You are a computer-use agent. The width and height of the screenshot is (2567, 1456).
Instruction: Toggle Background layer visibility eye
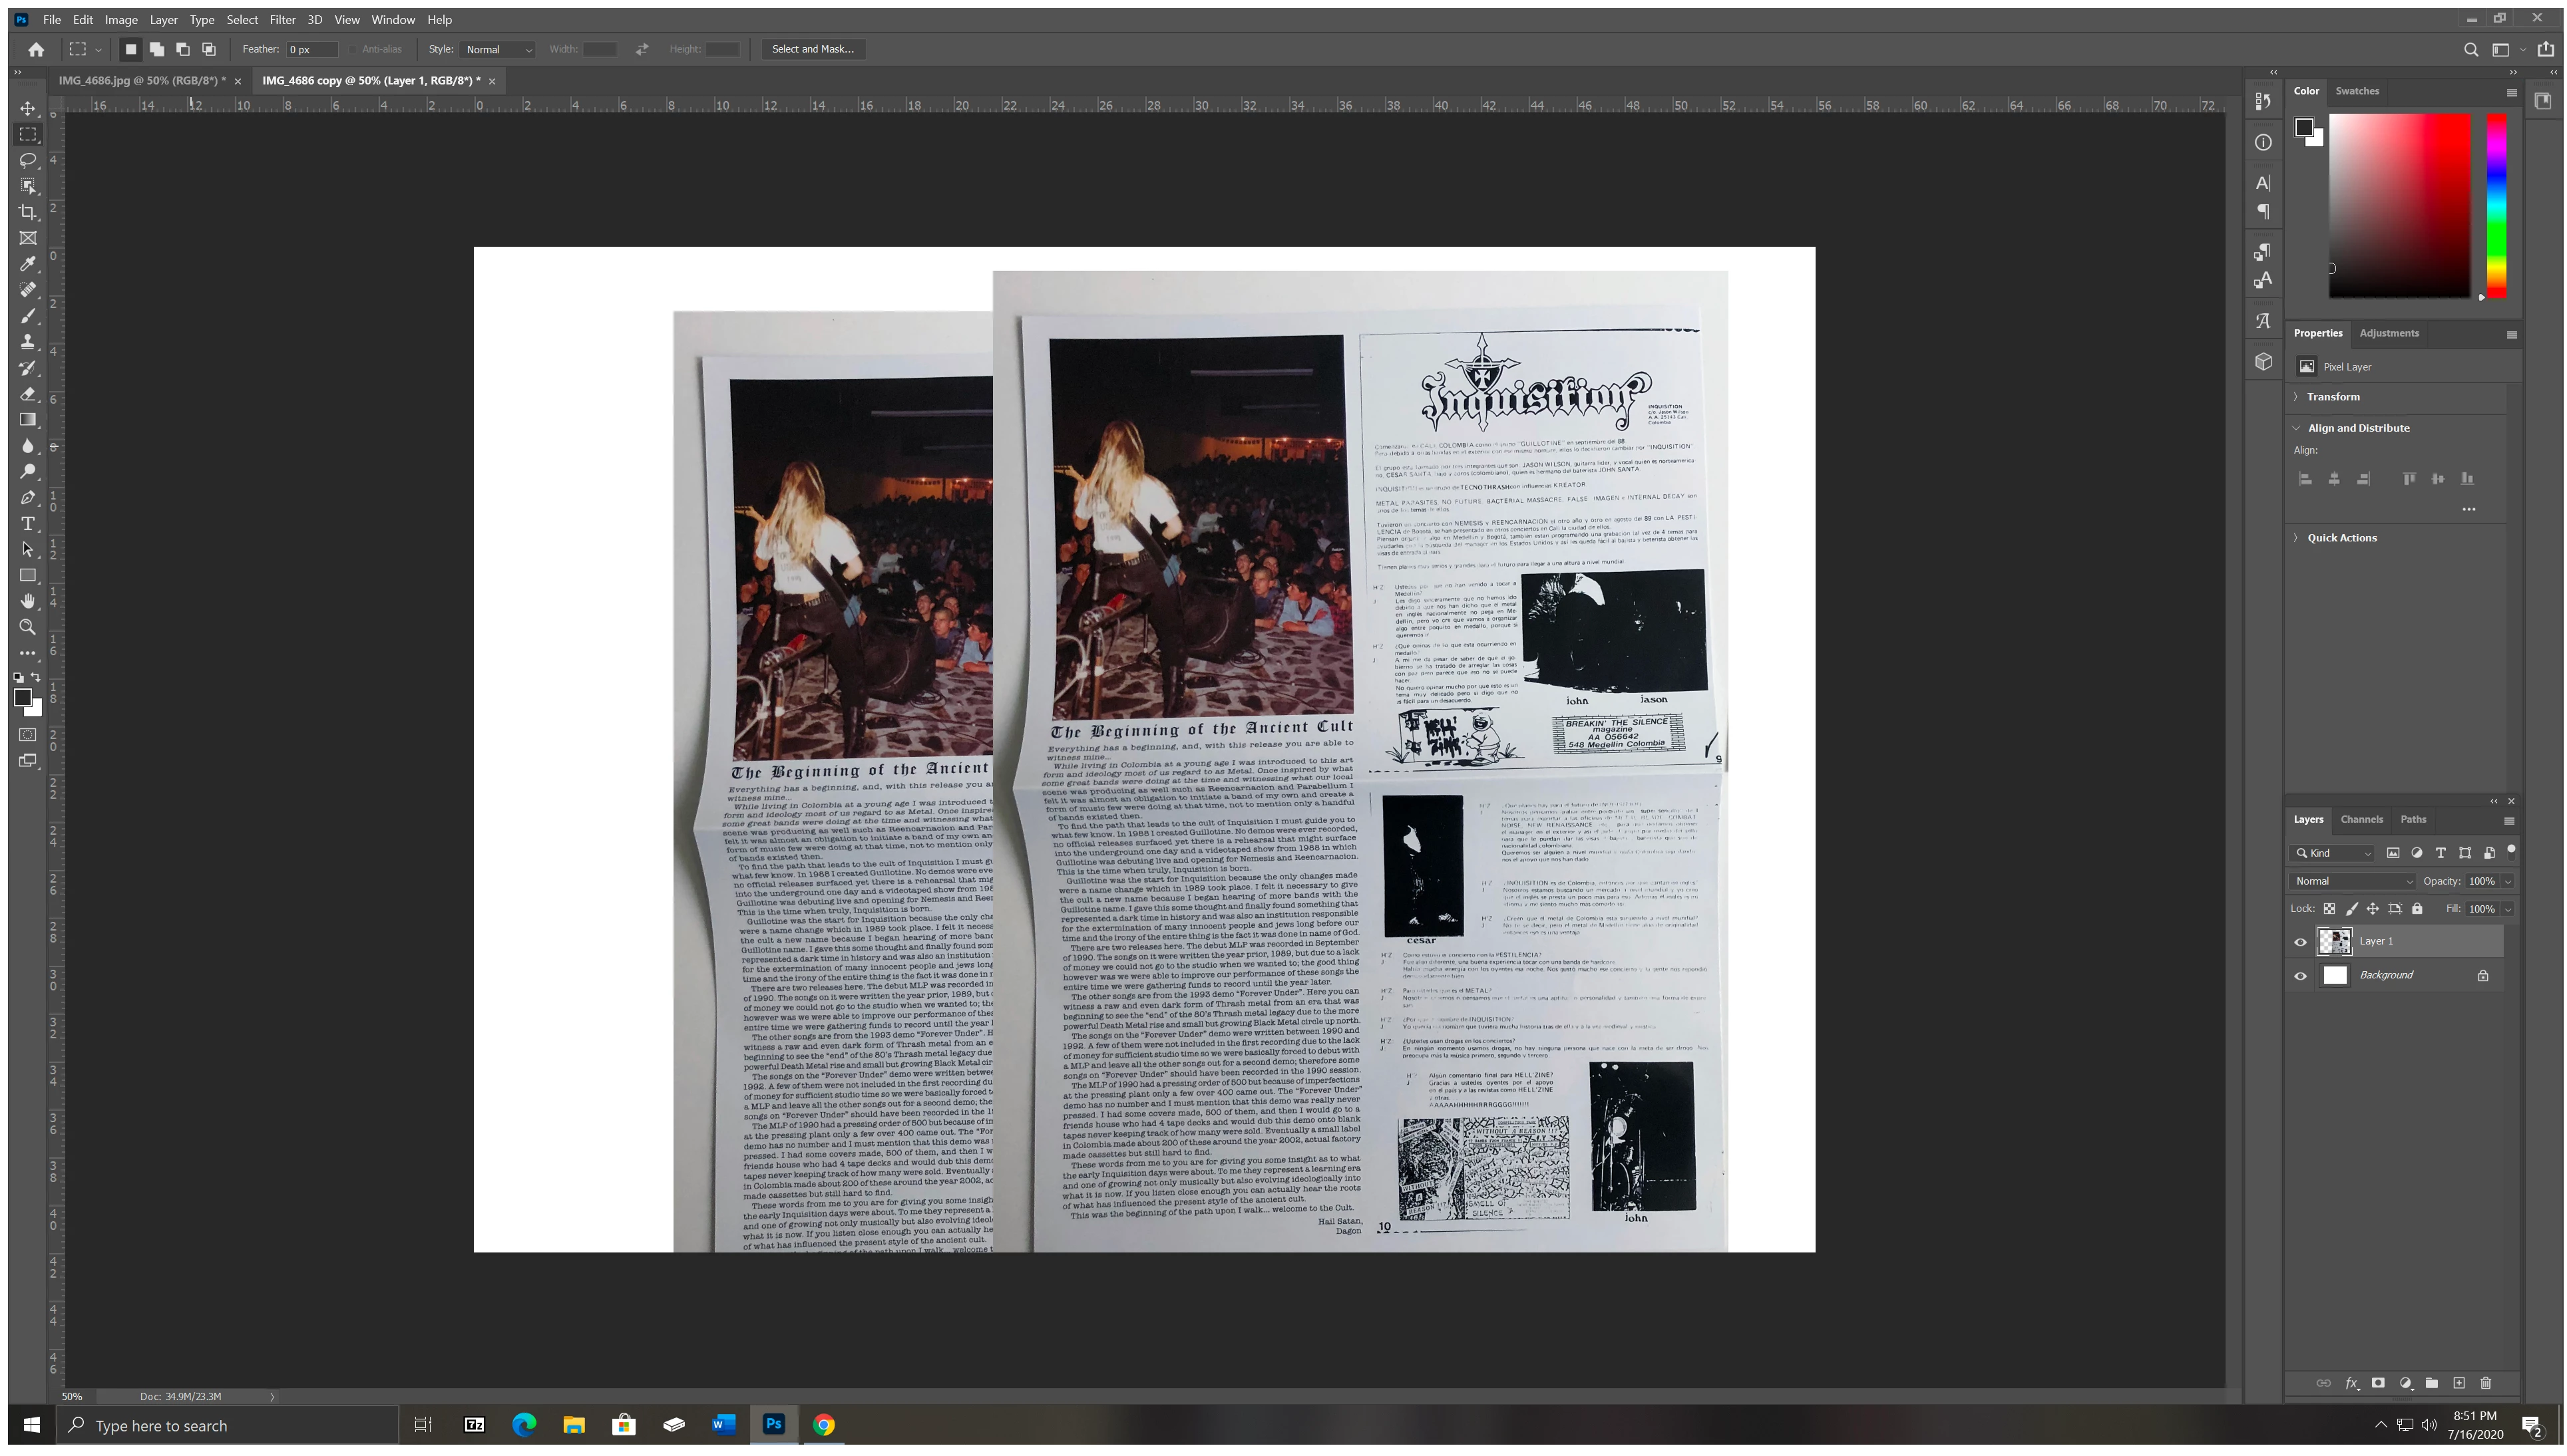[x=2300, y=976]
